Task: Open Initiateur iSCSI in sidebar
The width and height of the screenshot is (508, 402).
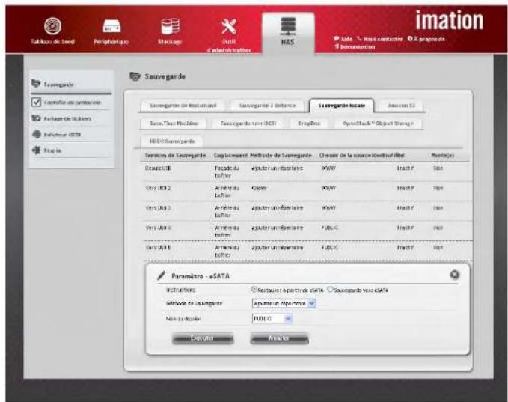Action: point(71,134)
